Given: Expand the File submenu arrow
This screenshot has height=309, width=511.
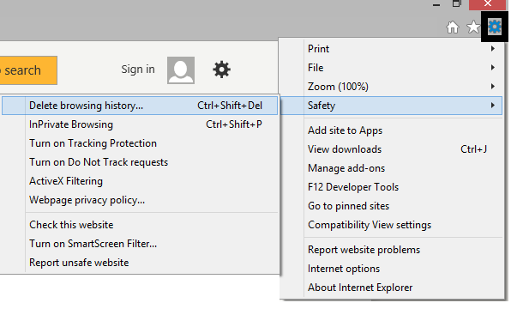Looking at the screenshot, I should click(493, 68).
